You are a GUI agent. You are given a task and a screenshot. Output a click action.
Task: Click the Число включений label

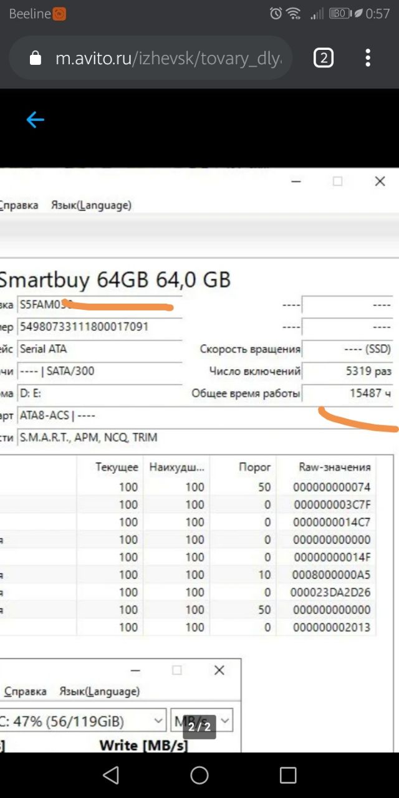255,371
